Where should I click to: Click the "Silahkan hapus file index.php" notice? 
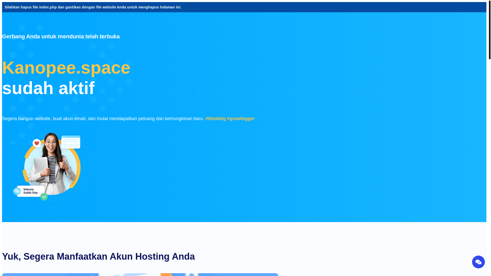(93, 7)
